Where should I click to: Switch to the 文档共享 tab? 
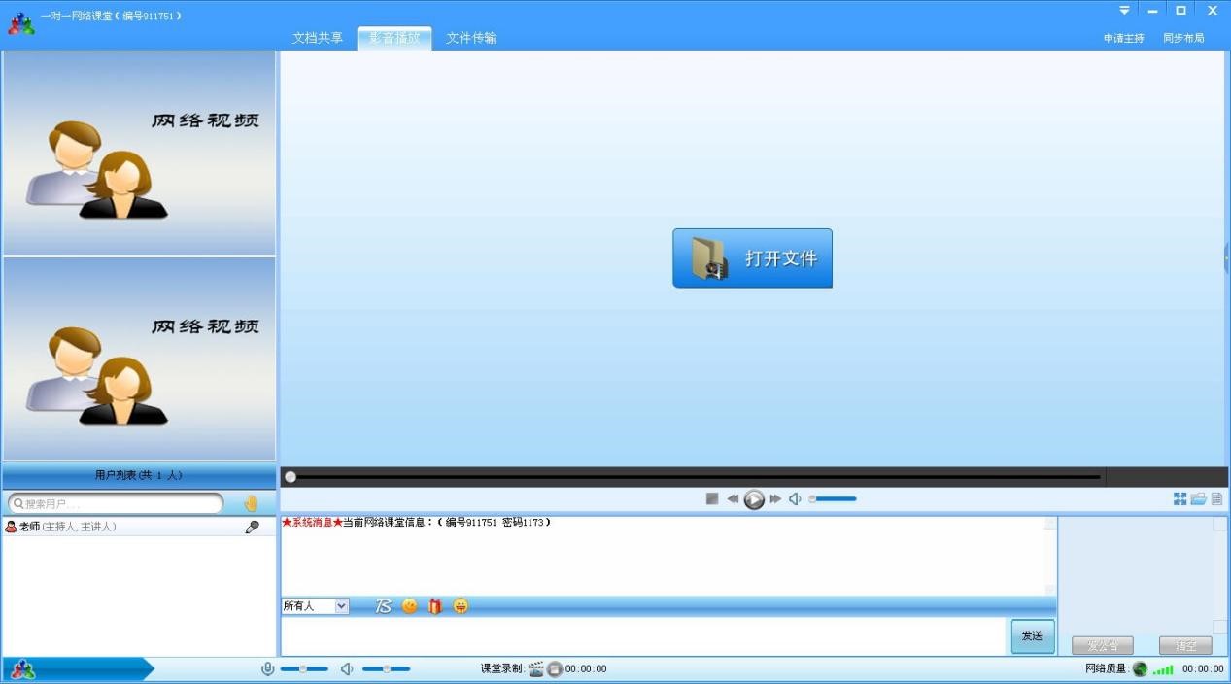(x=316, y=38)
